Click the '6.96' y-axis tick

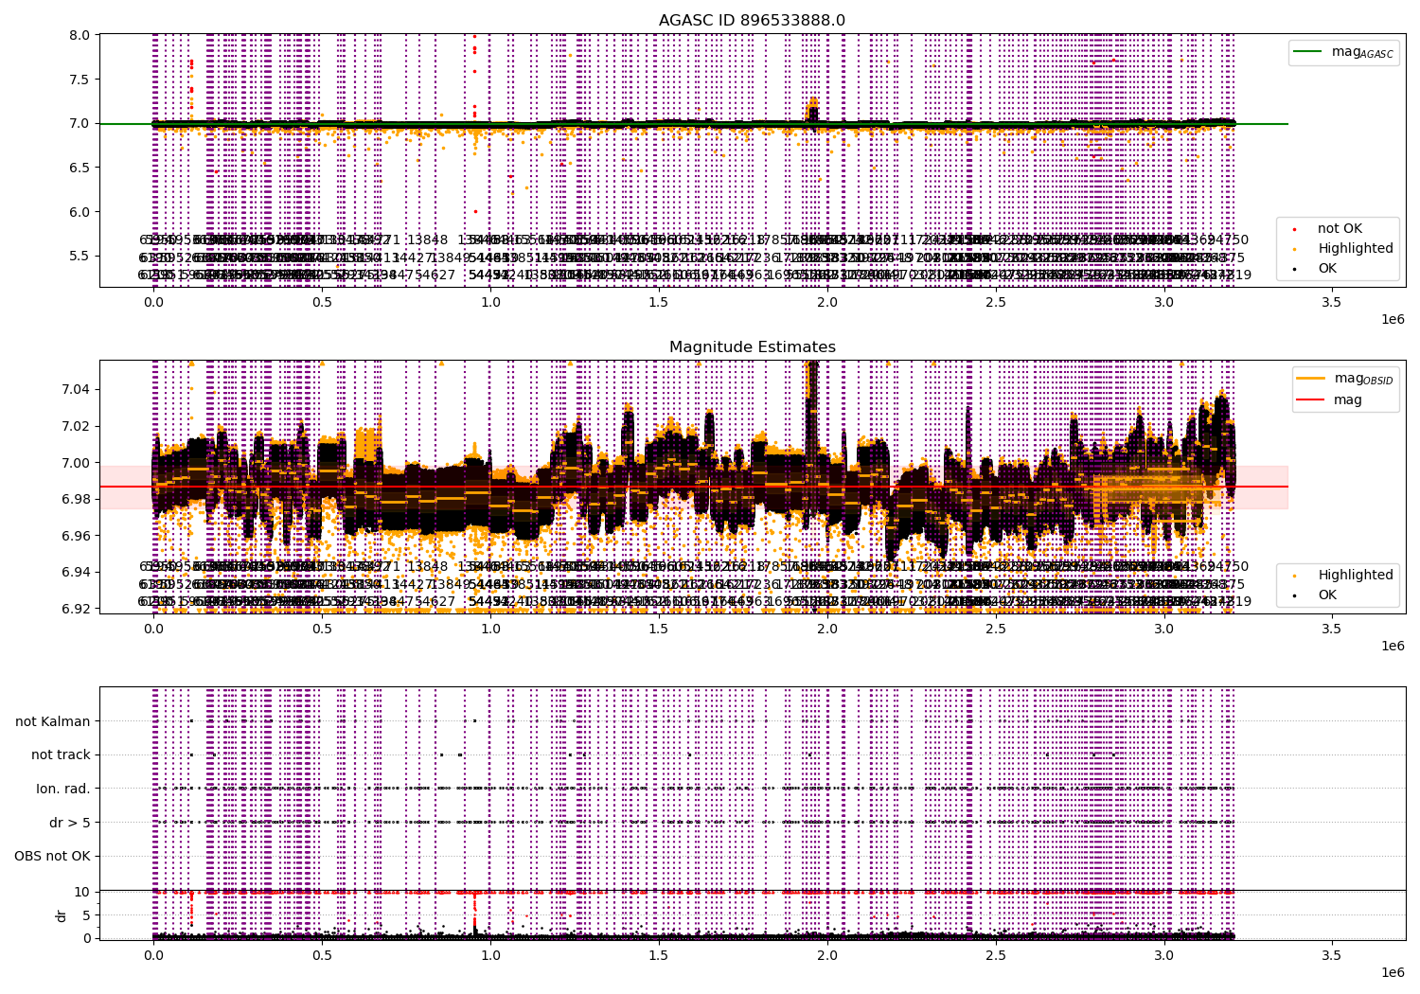pyautogui.click(x=77, y=536)
